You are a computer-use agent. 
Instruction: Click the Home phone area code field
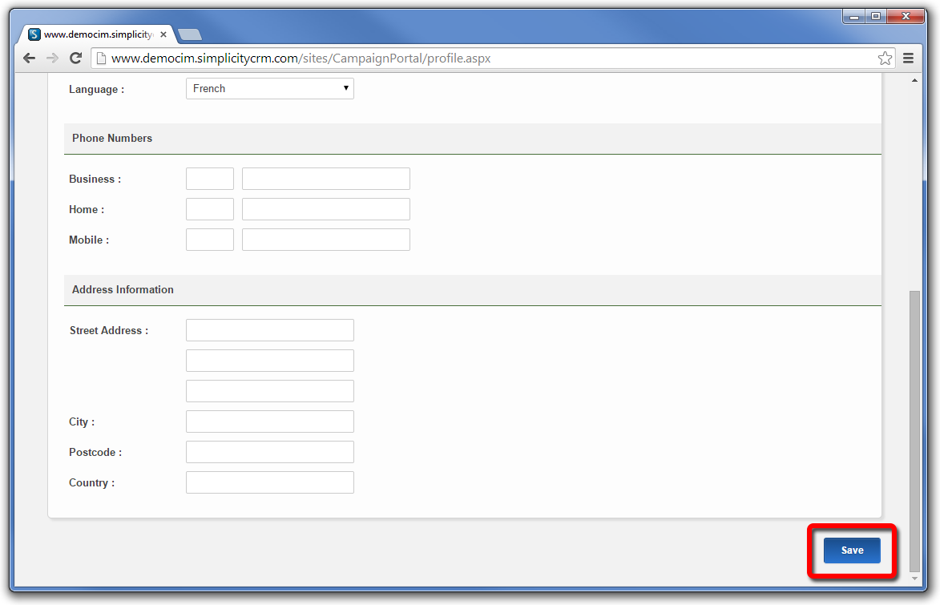210,209
